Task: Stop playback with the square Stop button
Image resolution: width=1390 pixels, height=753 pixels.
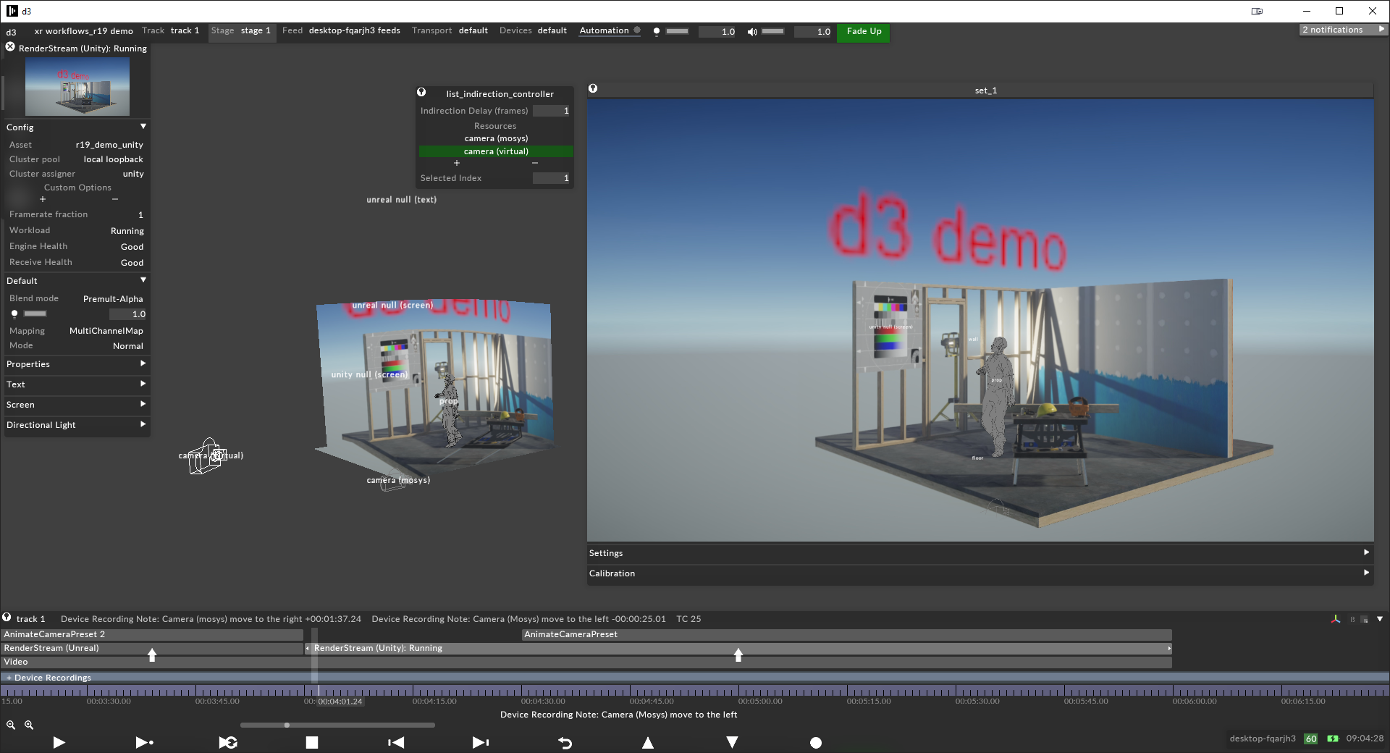Action: click(312, 742)
